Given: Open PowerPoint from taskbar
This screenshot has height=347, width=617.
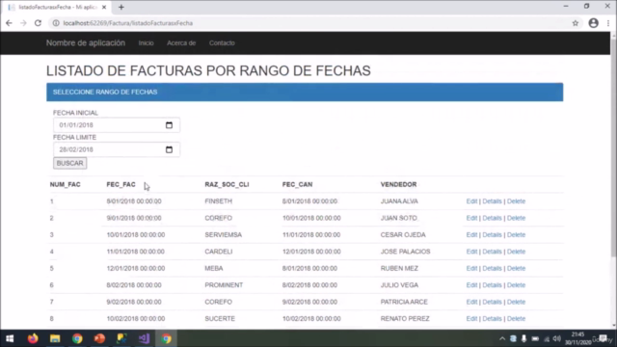Looking at the screenshot, I should point(99,338).
